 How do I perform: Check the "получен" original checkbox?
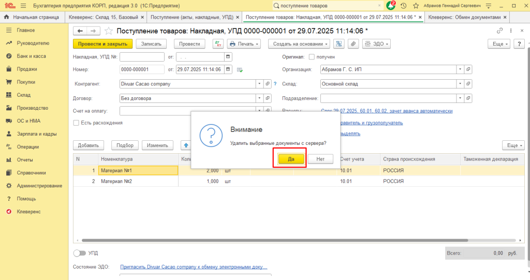point(312,56)
